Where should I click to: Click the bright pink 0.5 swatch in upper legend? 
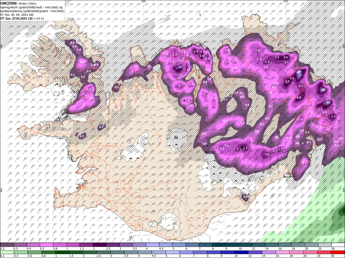[x=46, y=245]
